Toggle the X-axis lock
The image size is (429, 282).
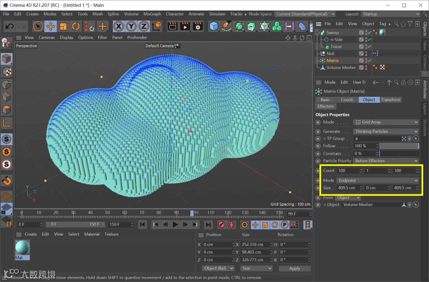[118, 27]
